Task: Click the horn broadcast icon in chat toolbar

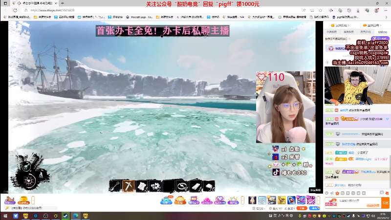Action: coord(332,193)
